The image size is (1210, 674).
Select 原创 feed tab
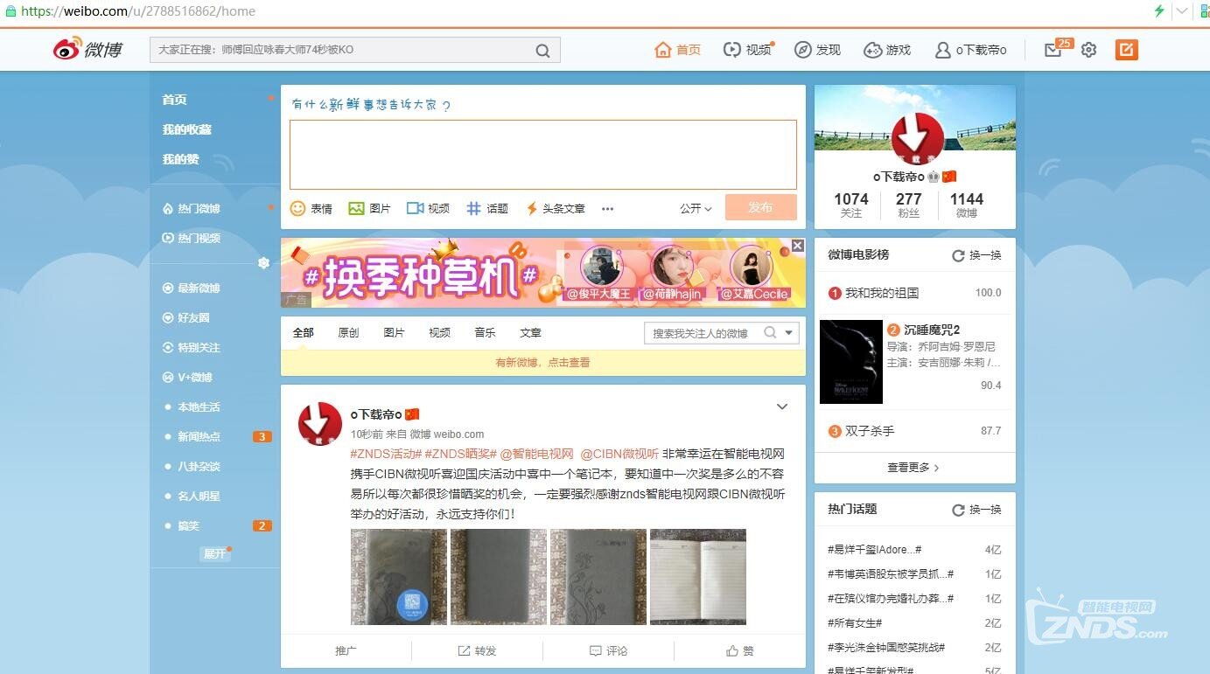(x=348, y=332)
